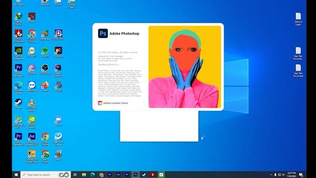Launch TeamViewer from the desktop

[32, 87]
